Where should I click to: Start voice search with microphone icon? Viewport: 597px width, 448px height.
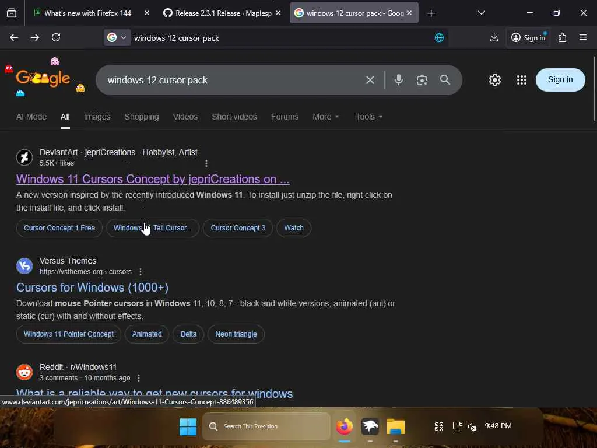pos(399,80)
